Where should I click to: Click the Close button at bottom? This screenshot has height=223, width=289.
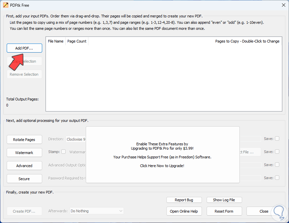click(x=264, y=211)
